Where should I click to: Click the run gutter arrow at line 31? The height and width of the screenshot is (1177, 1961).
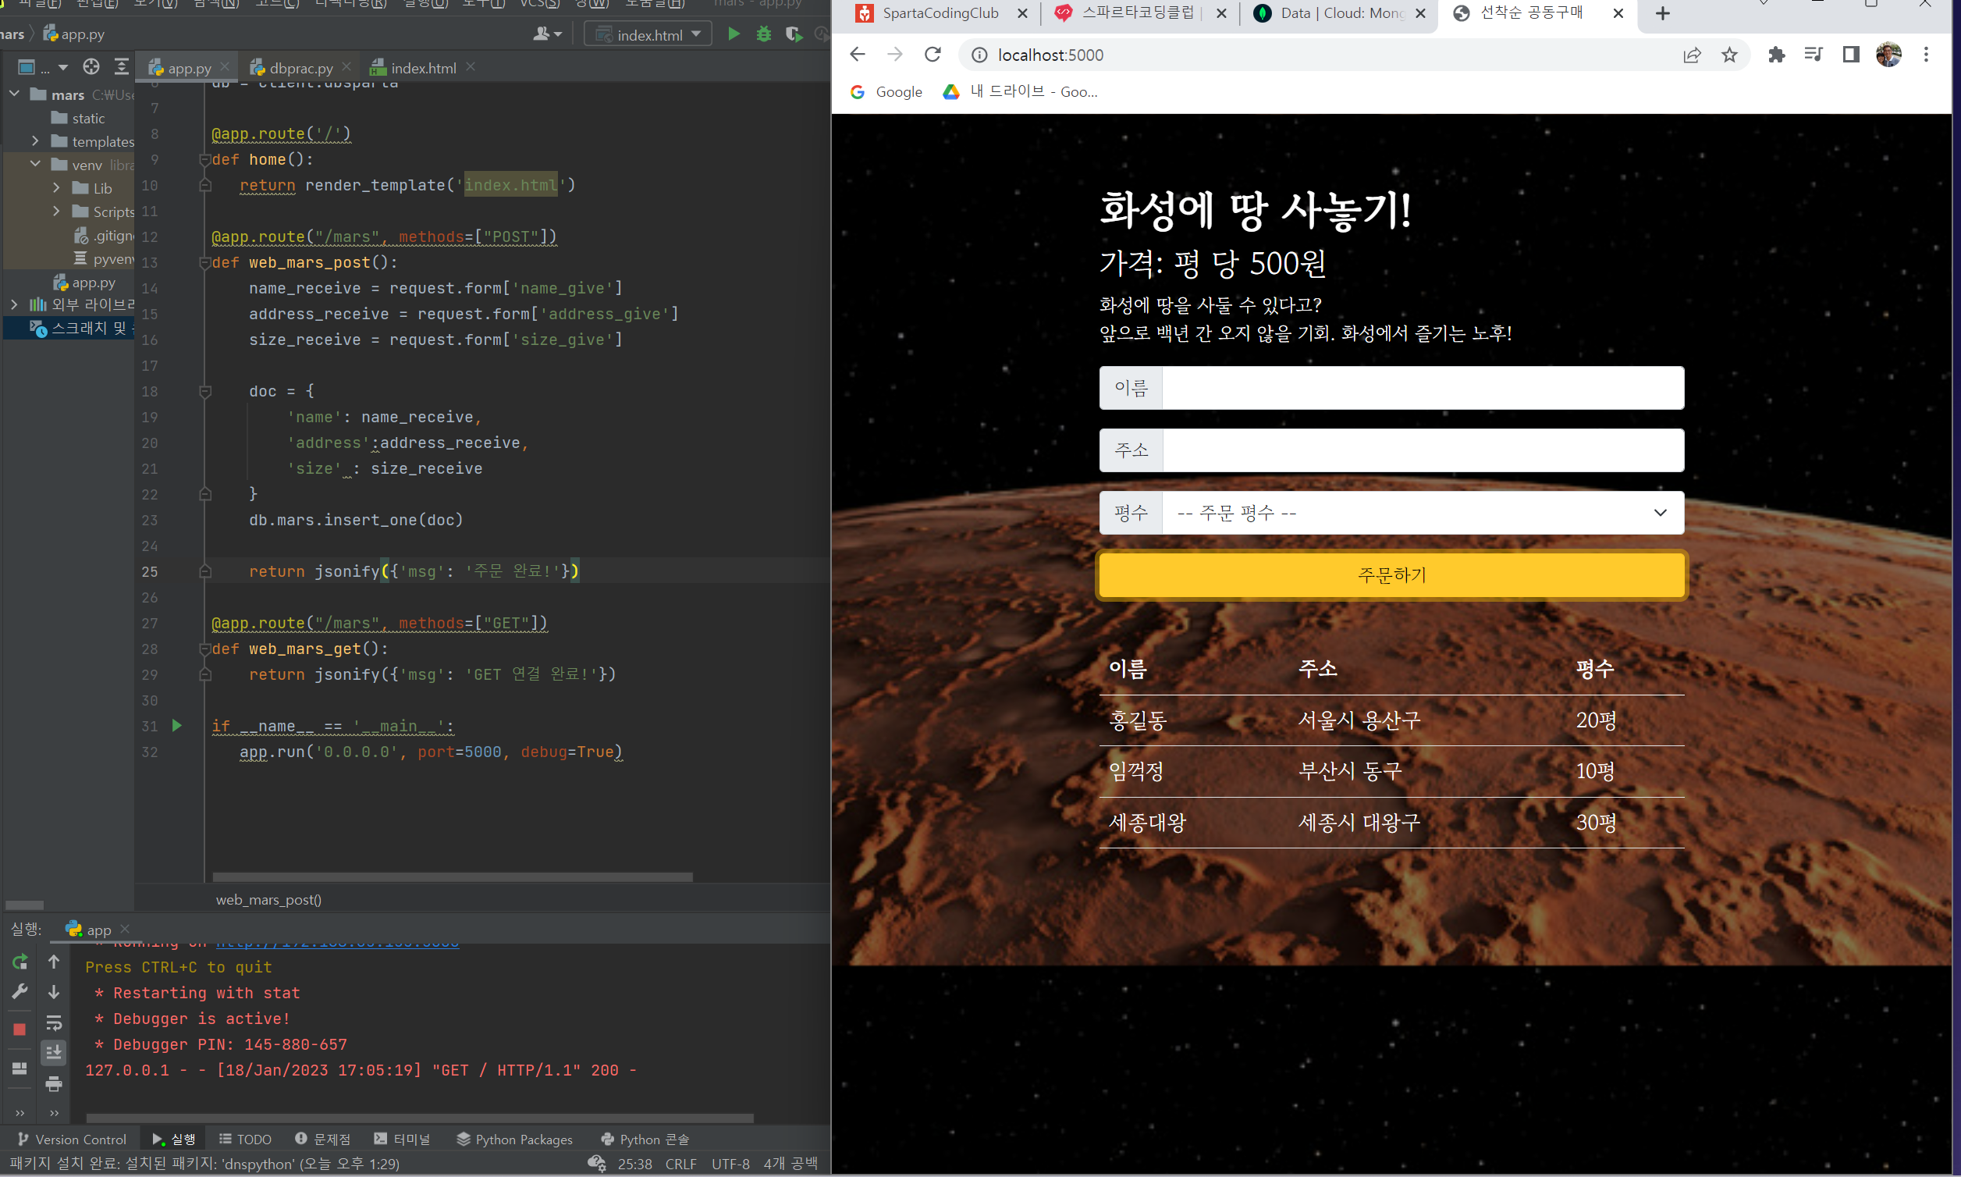pyautogui.click(x=177, y=725)
